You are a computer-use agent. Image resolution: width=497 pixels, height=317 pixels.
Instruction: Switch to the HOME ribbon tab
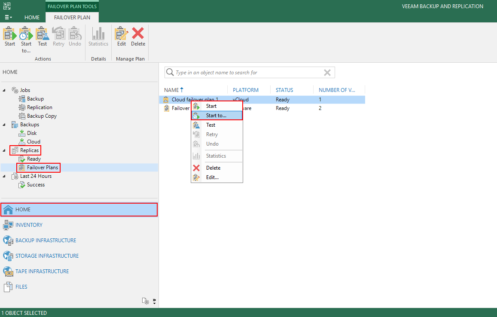32,18
